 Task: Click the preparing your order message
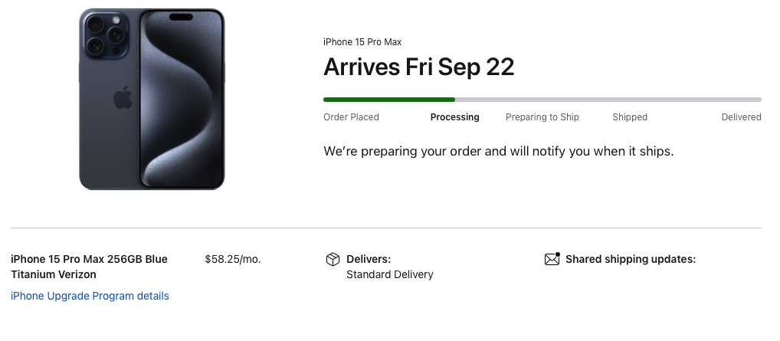point(498,151)
